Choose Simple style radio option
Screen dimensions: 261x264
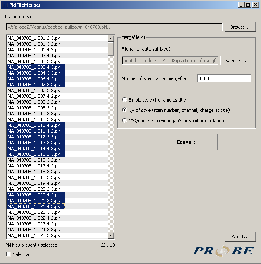pos(125,100)
